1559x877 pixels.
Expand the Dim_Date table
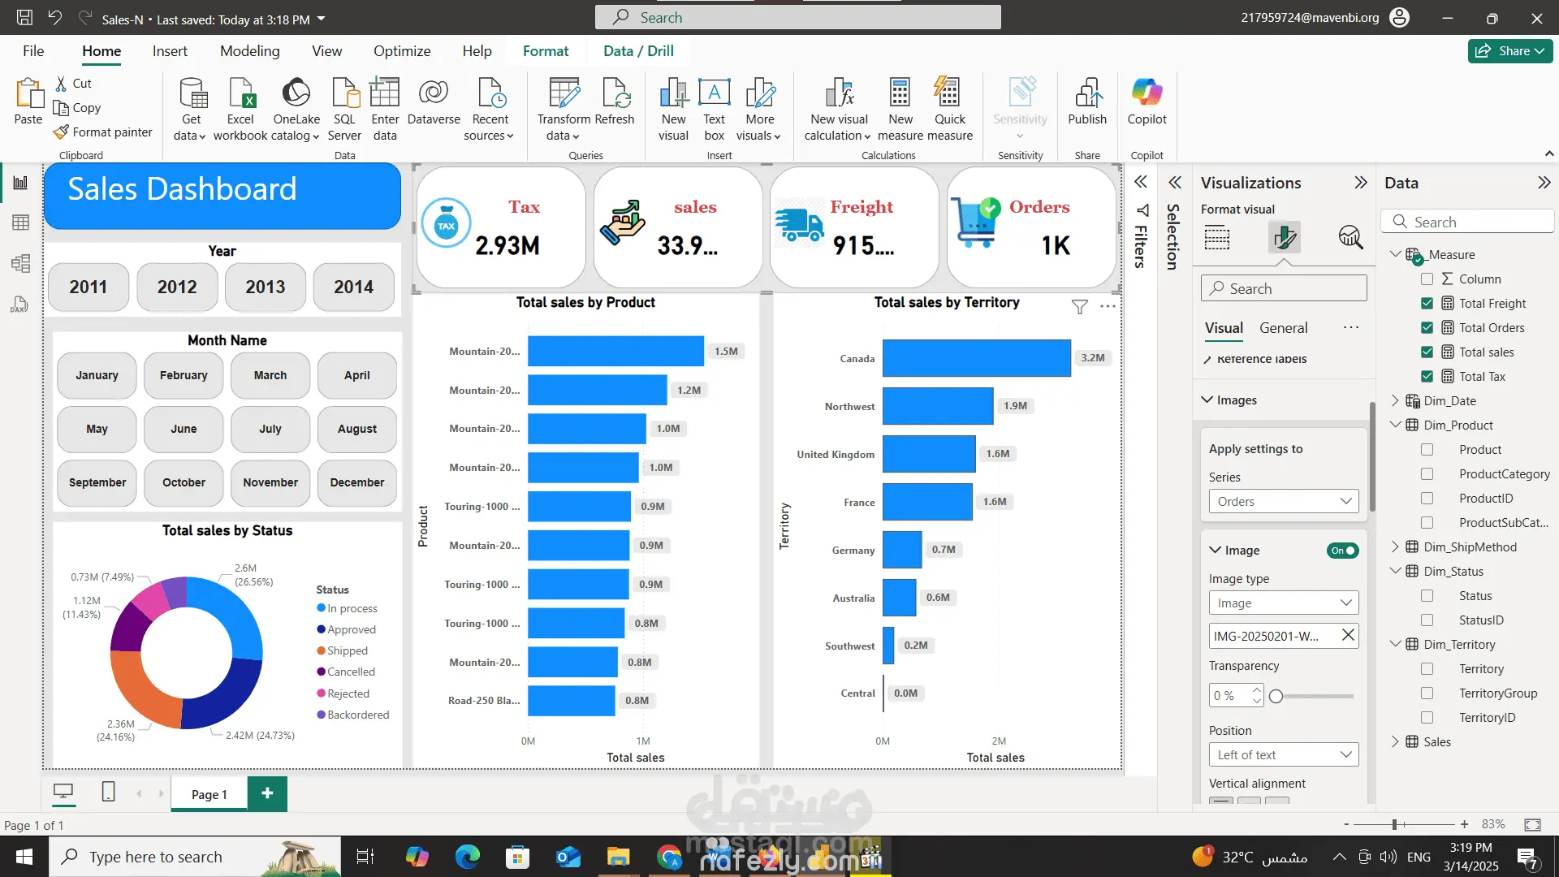tap(1395, 400)
